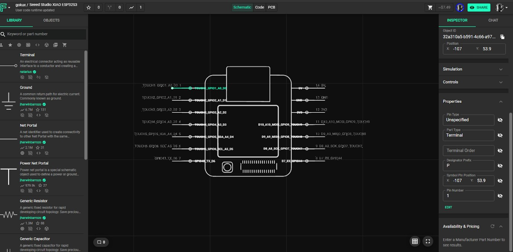Open the comments counter bubble
The width and height of the screenshot is (513, 252).
click(x=101, y=242)
